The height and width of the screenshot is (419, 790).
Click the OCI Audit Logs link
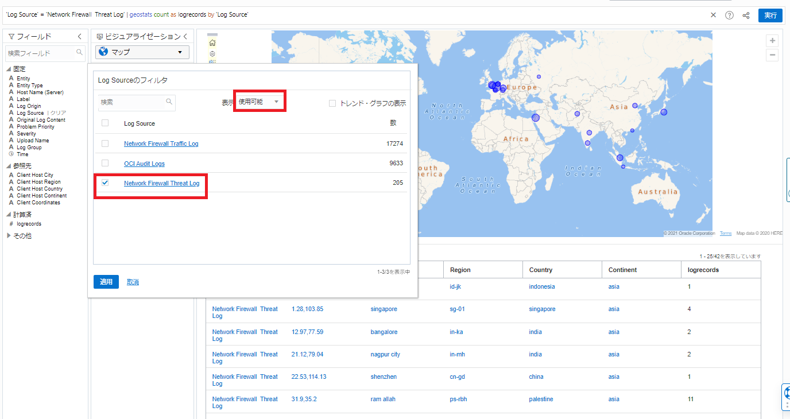(x=144, y=164)
